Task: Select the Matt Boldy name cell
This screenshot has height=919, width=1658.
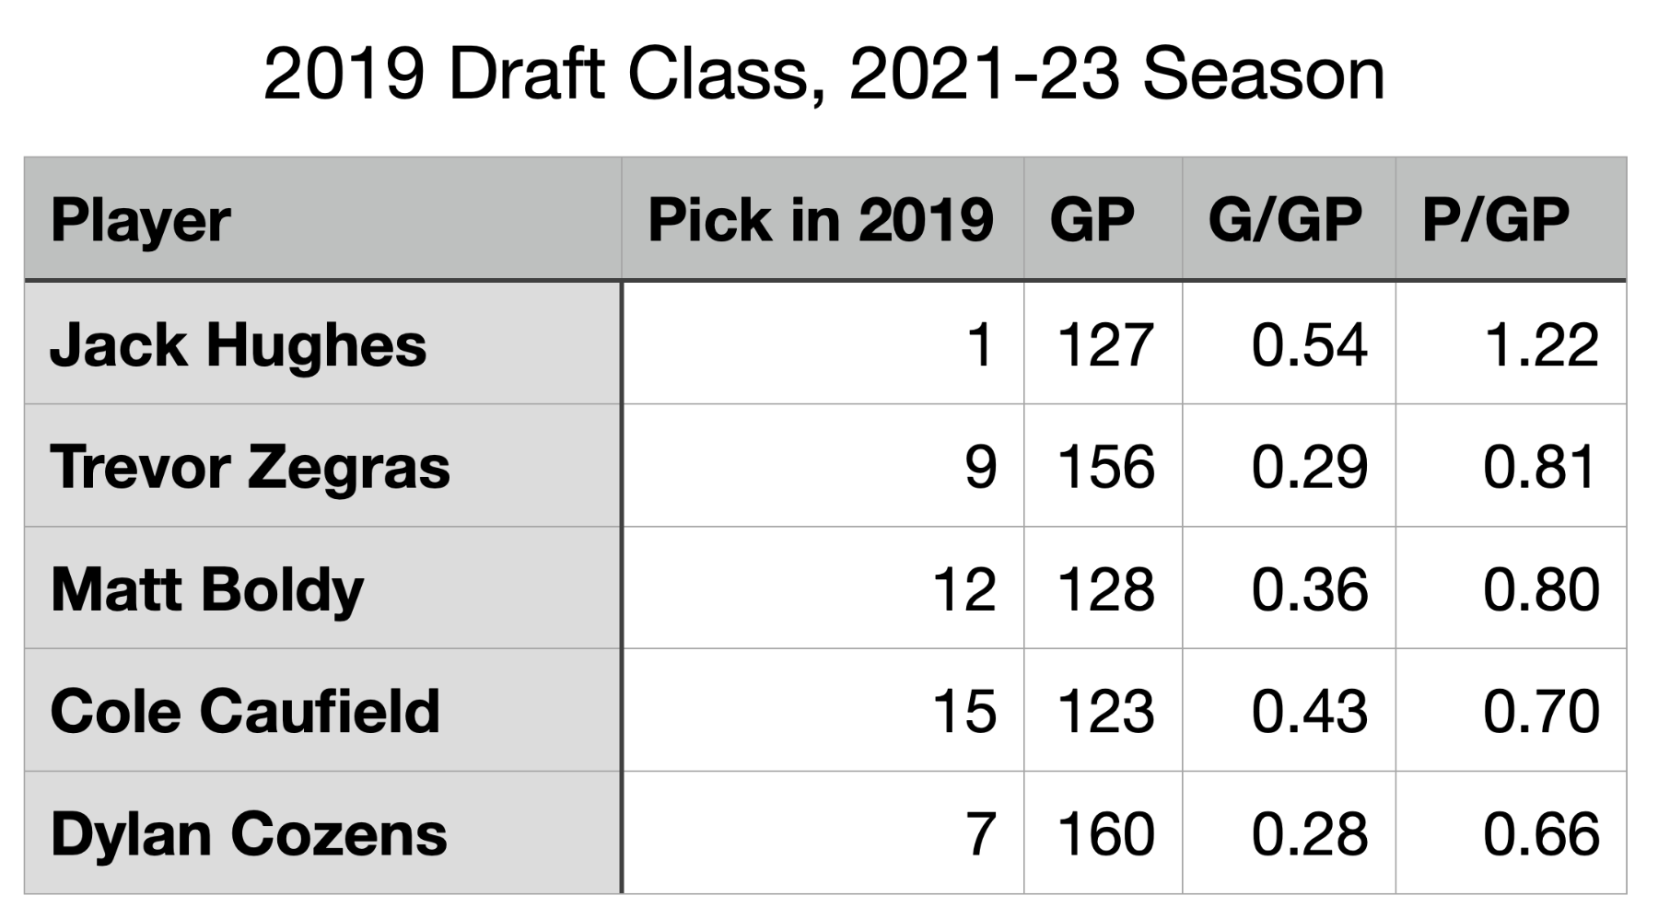Action: tap(207, 589)
